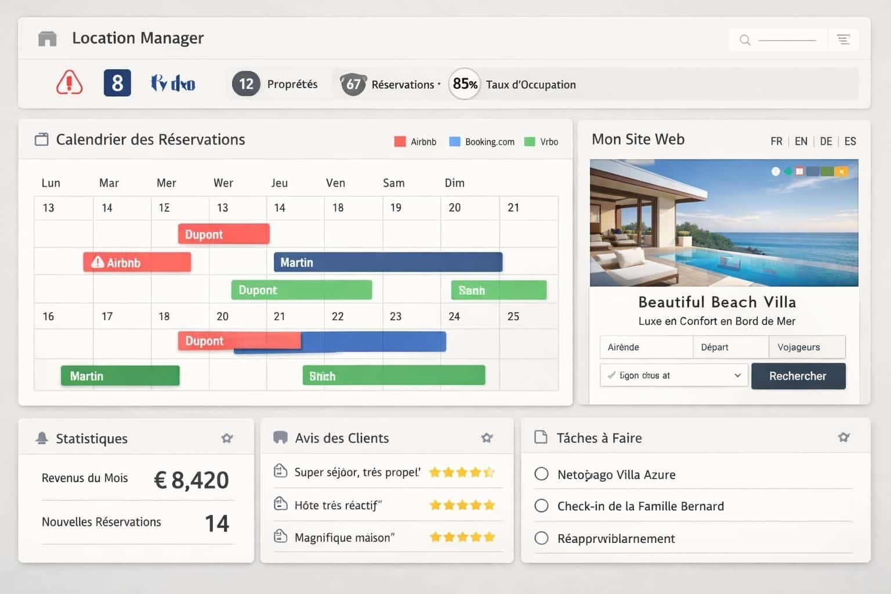Click the bell icon on the Statistiques panel
The height and width of the screenshot is (594, 891).
41,438
